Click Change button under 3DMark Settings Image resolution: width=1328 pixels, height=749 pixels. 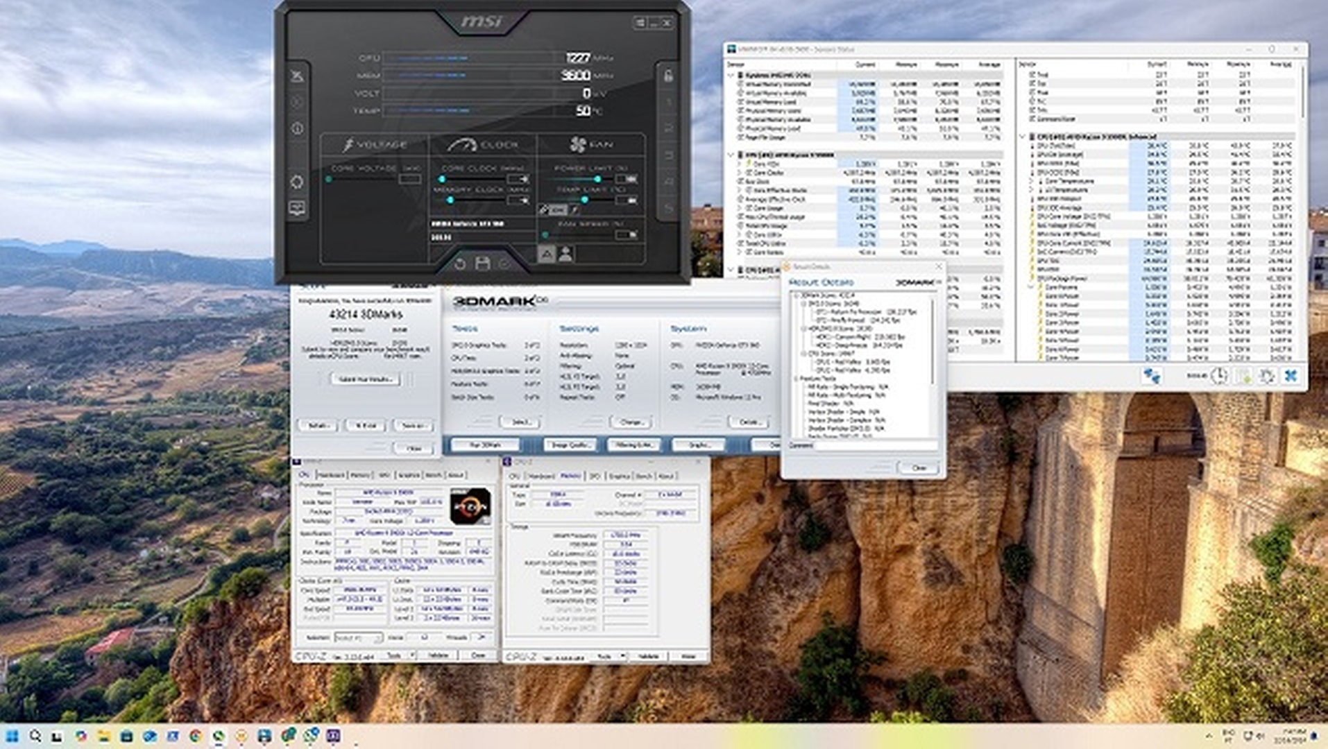631,422
